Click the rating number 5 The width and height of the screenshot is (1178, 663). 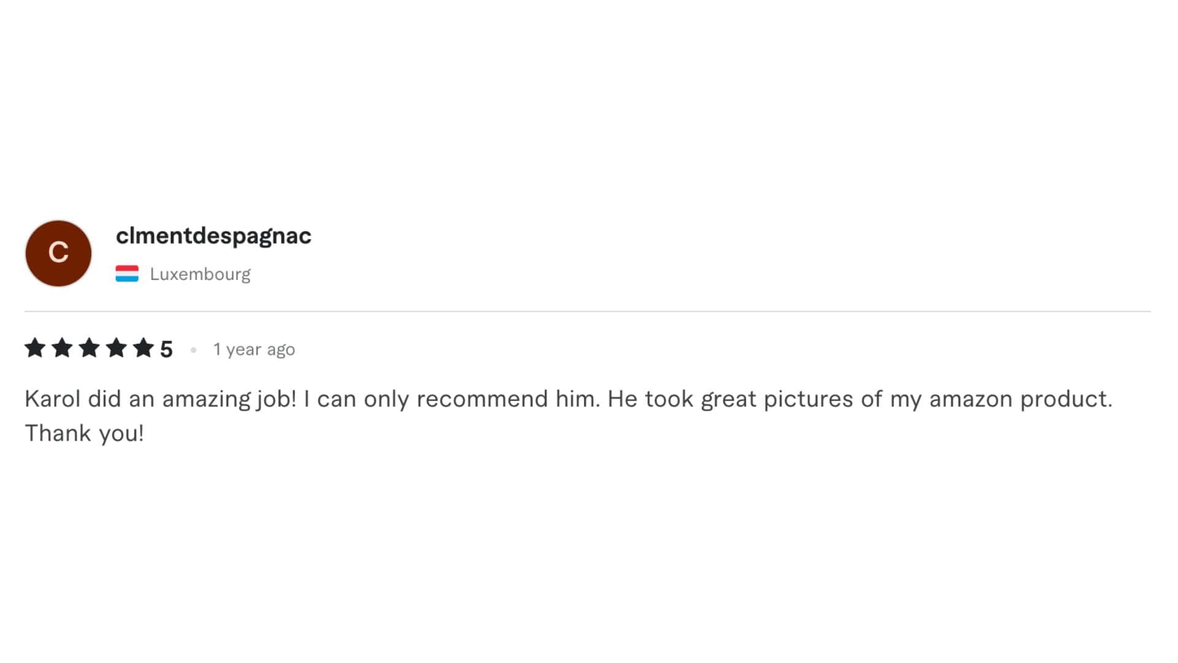point(166,349)
